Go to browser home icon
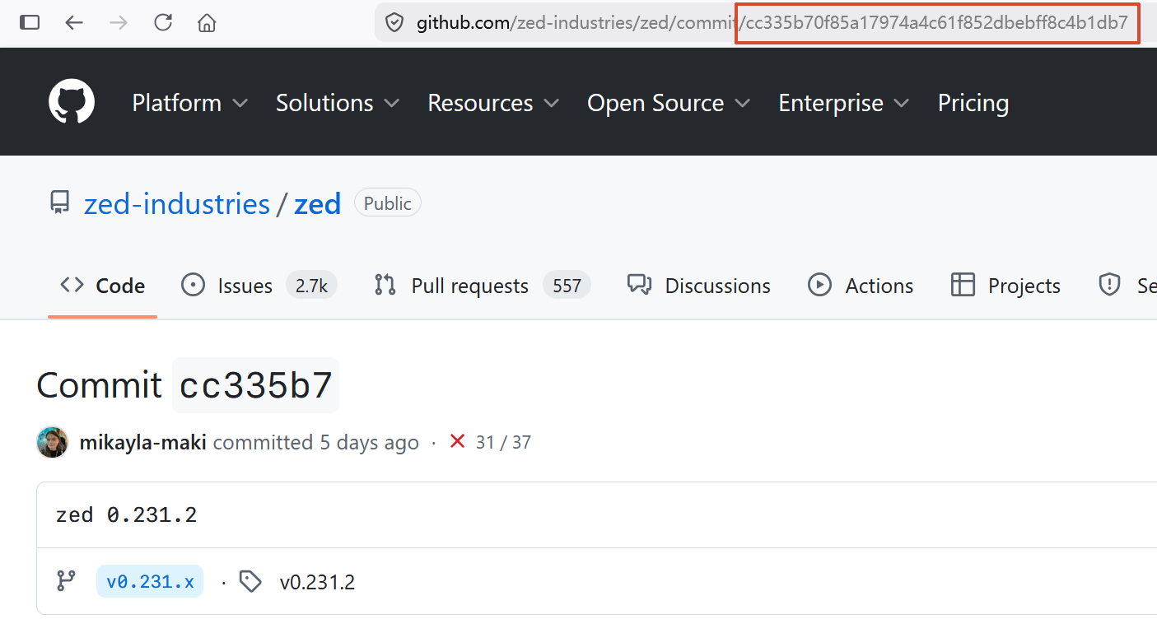This screenshot has width=1157, height=619. point(207,22)
